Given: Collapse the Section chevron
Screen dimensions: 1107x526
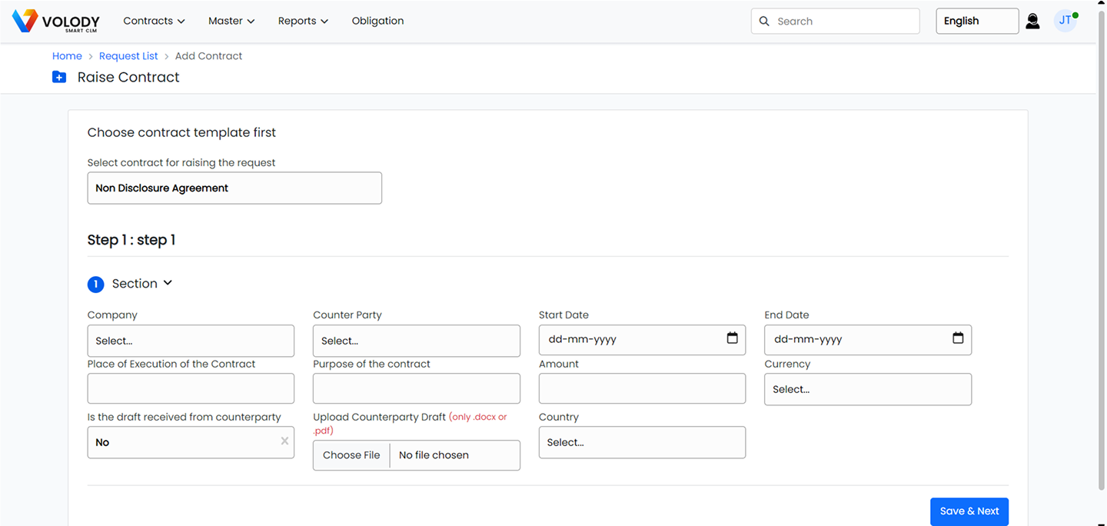Looking at the screenshot, I should pyautogui.click(x=168, y=283).
